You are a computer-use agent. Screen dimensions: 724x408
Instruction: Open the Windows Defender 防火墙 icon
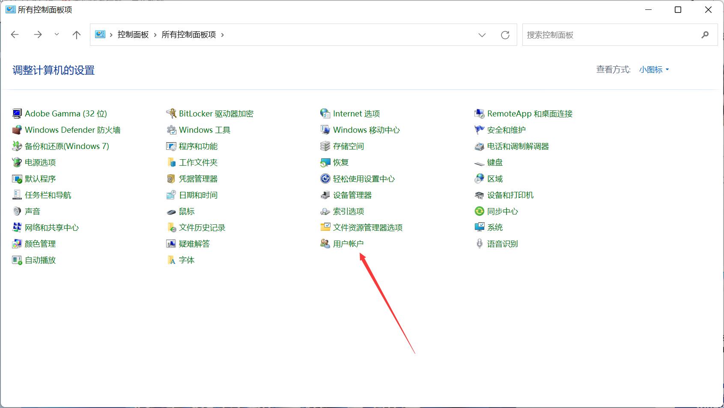click(17, 130)
